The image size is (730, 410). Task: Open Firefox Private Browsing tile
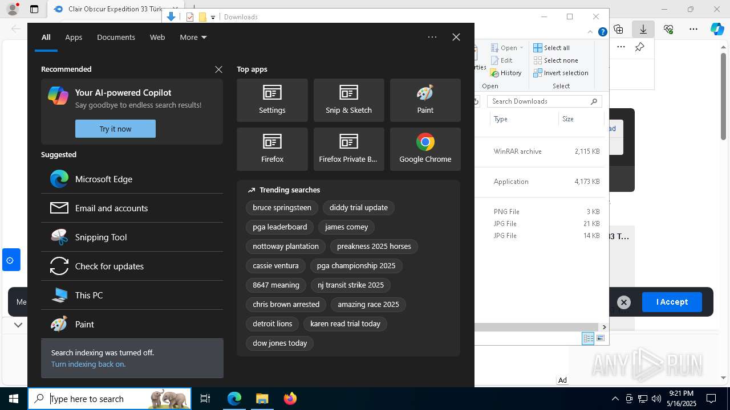(x=348, y=149)
